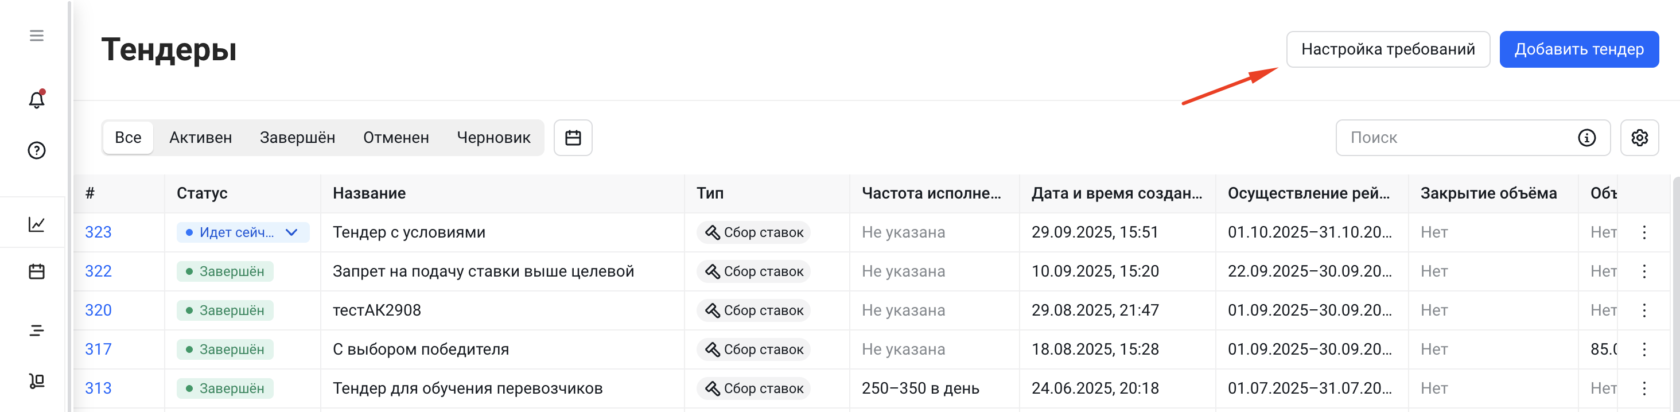Open the hamburger menu in sidebar
Viewport: 1680px width, 412px height.
(37, 36)
